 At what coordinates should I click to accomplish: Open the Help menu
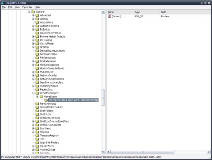(x=37, y=7)
